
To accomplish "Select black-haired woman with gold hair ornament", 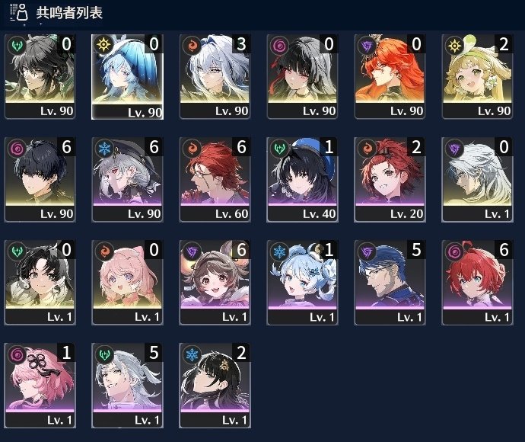I will [x=215, y=386].
